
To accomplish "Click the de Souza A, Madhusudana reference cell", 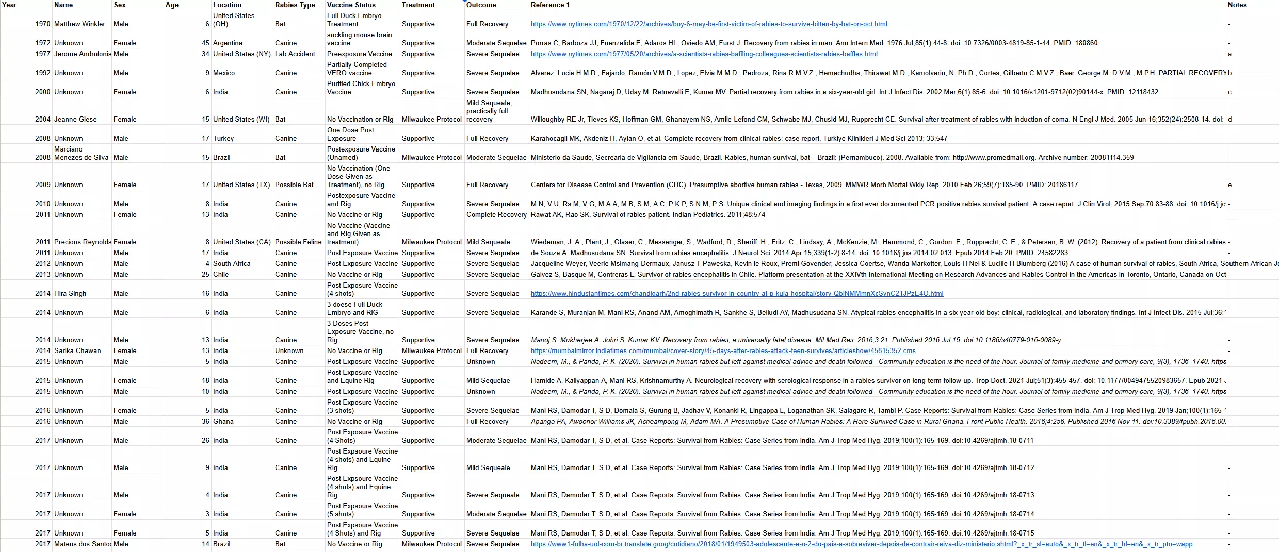I will 877,253.
